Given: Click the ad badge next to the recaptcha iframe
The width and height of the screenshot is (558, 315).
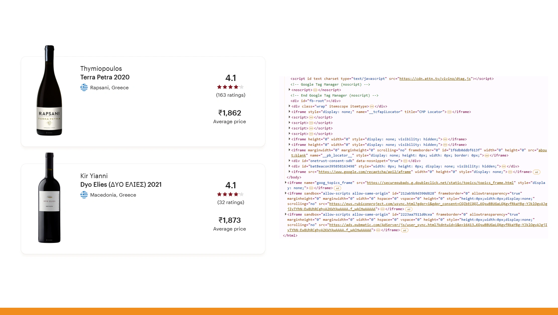Looking at the screenshot, I should [x=536, y=172].
